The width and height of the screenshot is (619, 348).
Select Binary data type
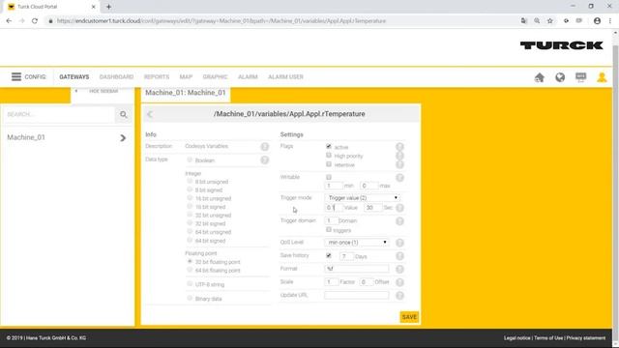190,298
